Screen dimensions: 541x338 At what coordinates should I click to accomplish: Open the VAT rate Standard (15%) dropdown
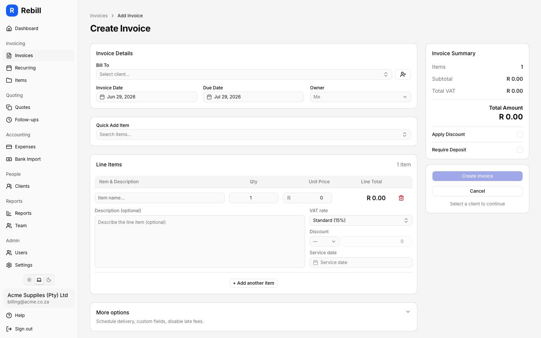click(361, 220)
